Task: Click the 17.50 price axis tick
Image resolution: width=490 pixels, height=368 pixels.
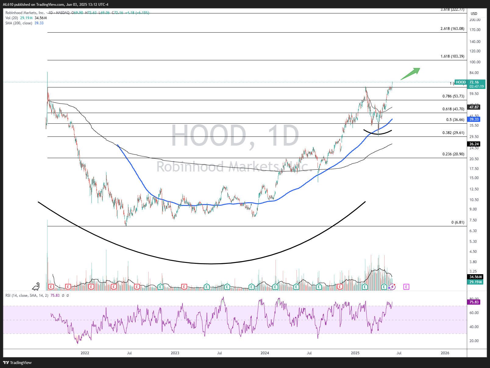Action: click(x=474, y=169)
